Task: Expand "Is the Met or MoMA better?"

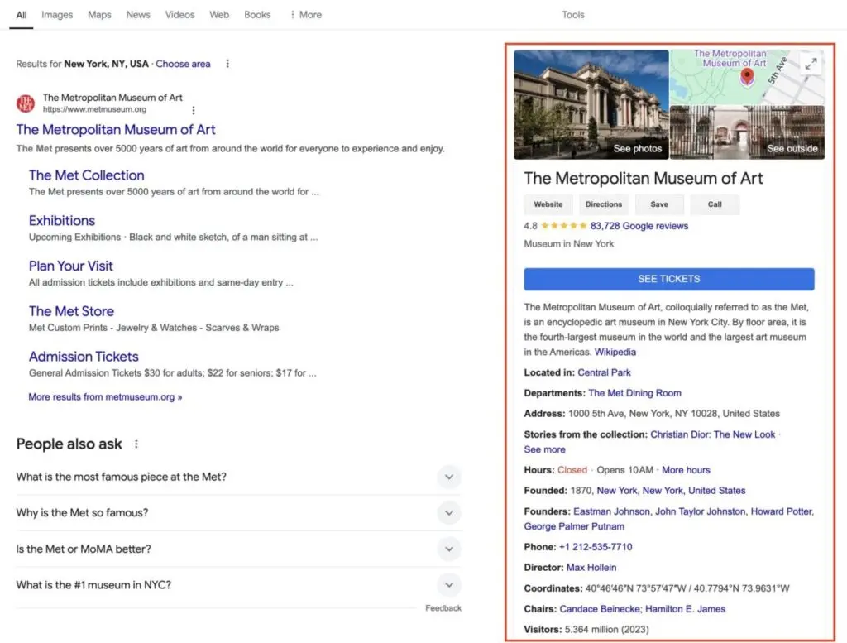Action: pyautogui.click(x=448, y=549)
